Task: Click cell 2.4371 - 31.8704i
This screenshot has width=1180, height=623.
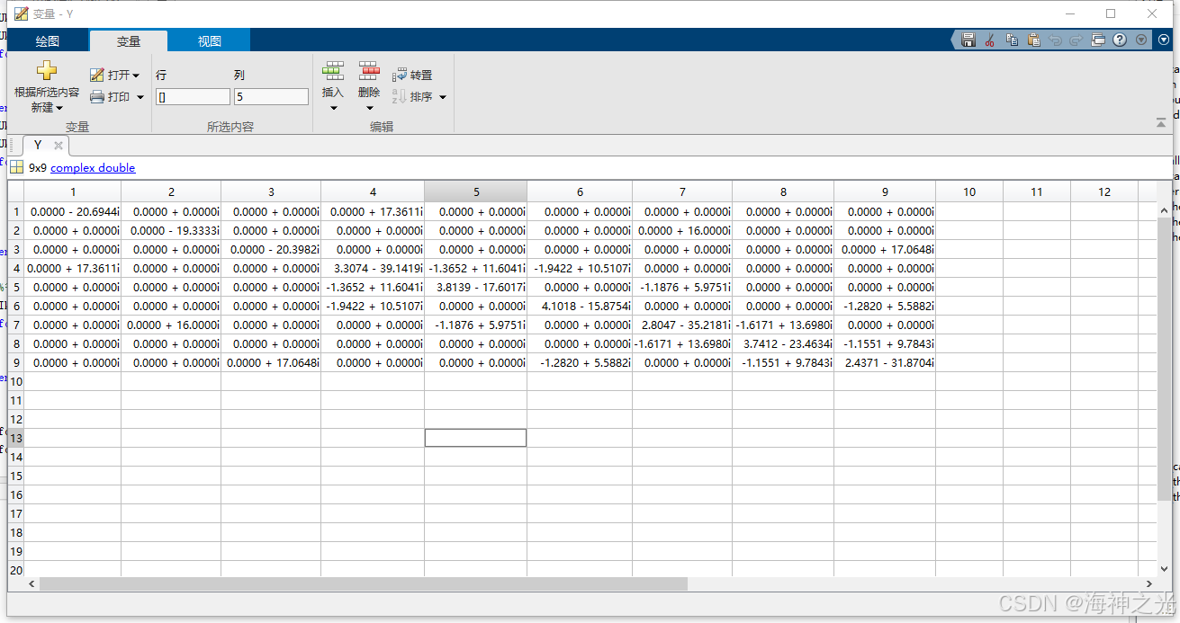Action: 885,362
